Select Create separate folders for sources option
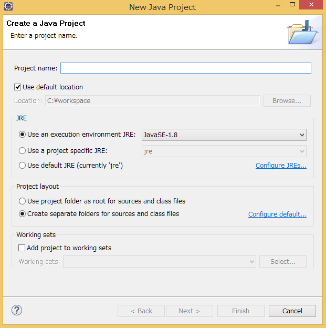The width and height of the screenshot is (326, 328). [22, 214]
